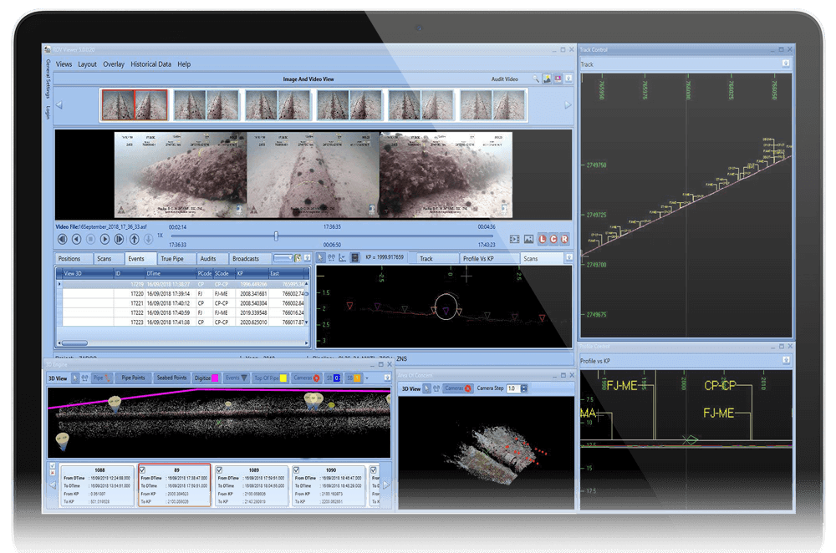836x553 pixels.
Task: Click the filmstrip video mode icon
Action: (x=514, y=240)
